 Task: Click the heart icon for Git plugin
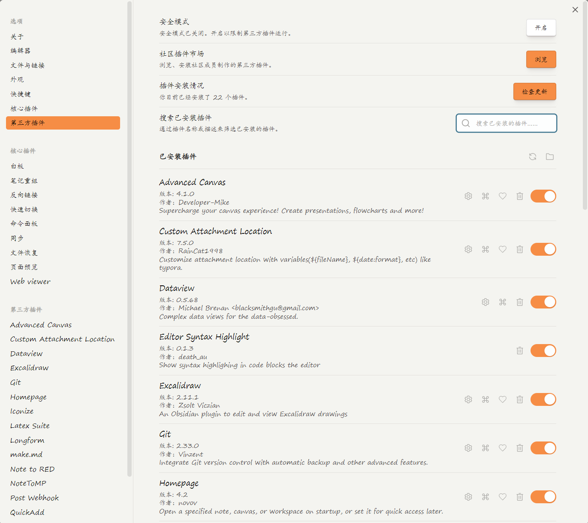503,448
